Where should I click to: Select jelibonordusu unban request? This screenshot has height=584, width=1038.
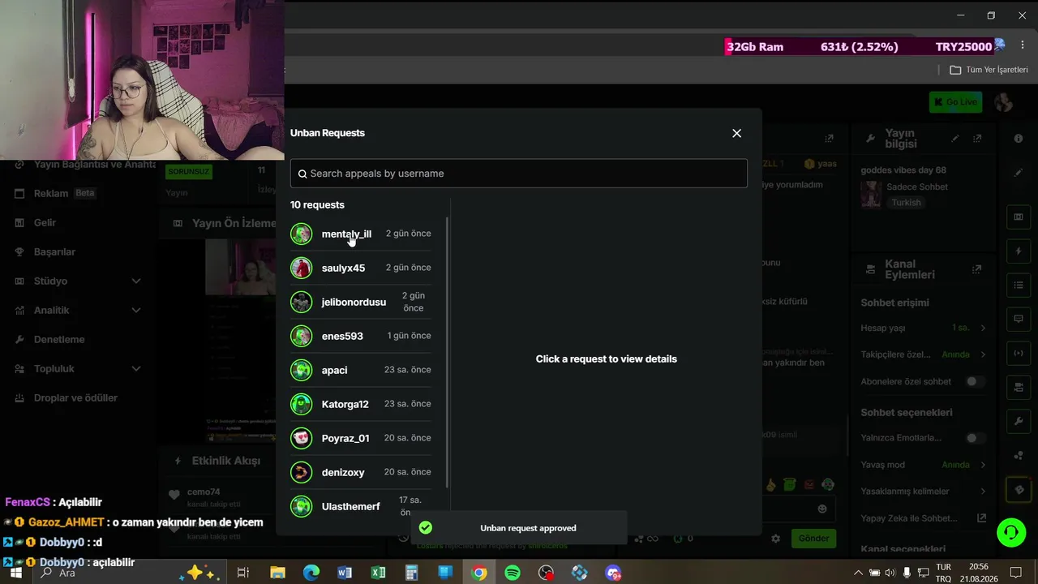[361, 302]
